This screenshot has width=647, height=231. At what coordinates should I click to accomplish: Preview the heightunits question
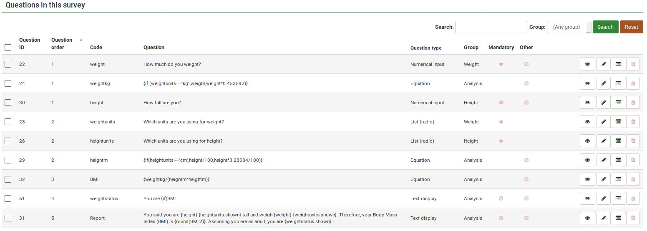coord(587,141)
